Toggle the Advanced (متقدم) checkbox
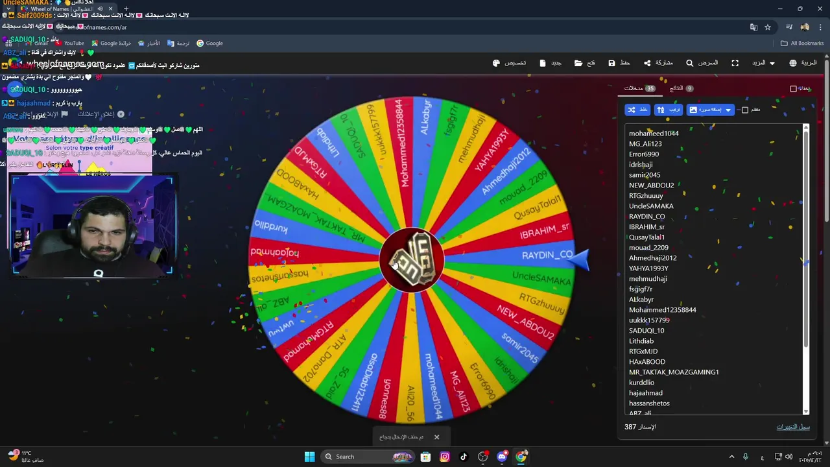830x467 pixels. [x=745, y=110]
